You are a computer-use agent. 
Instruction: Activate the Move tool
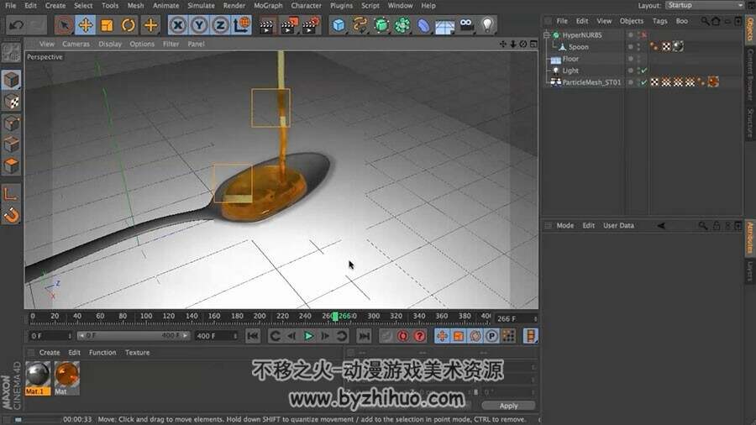(86, 25)
